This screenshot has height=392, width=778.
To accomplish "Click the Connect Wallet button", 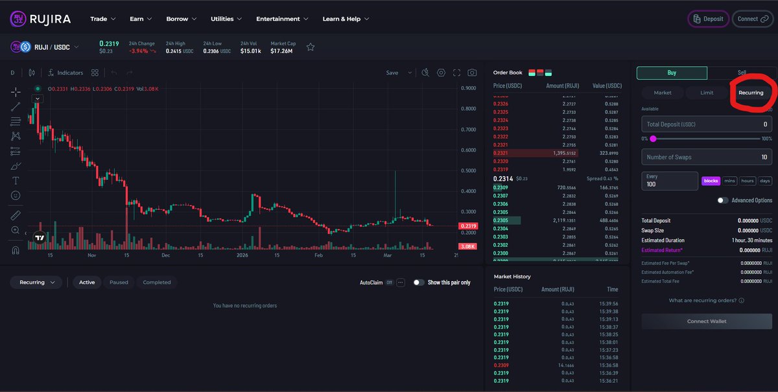I will pos(706,321).
